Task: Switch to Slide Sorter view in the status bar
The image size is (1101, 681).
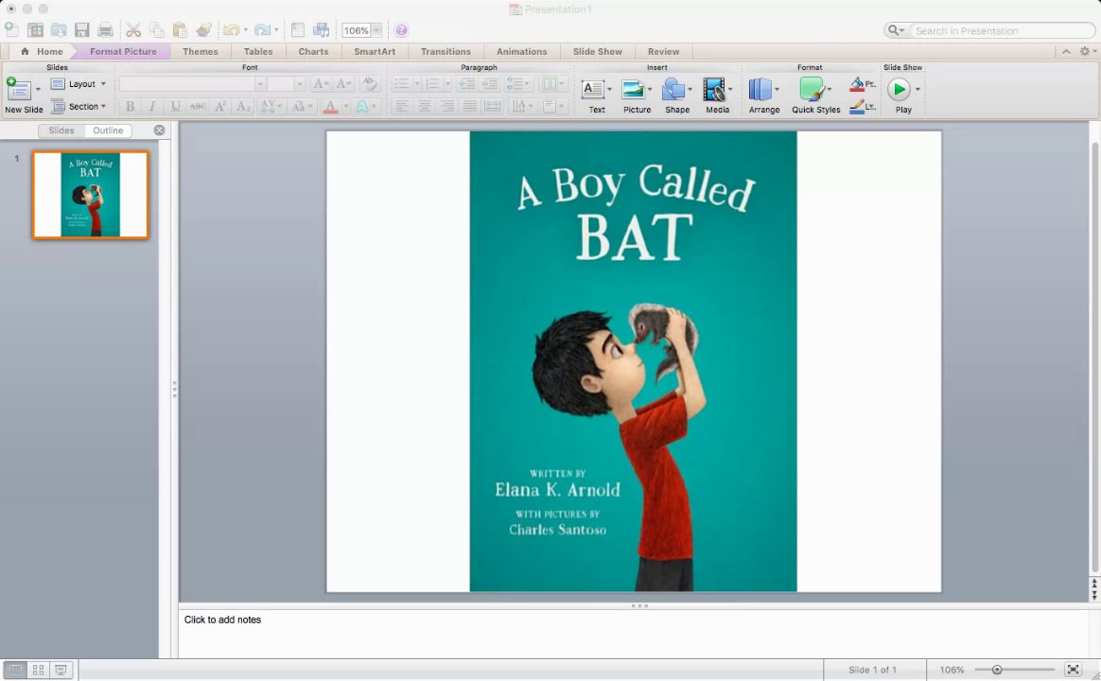Action: pos(39,670)
